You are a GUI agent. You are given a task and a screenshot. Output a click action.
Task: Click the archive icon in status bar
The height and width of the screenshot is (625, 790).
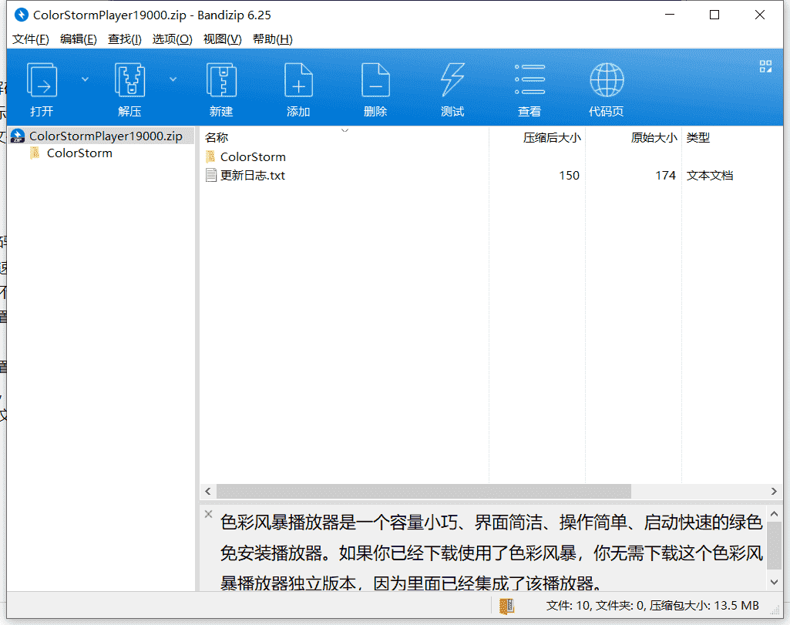coord(506,606)
